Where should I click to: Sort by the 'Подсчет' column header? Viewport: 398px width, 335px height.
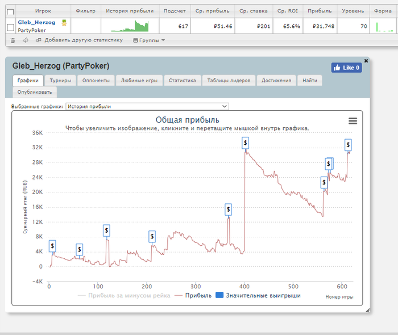click(x=175, y=11)
